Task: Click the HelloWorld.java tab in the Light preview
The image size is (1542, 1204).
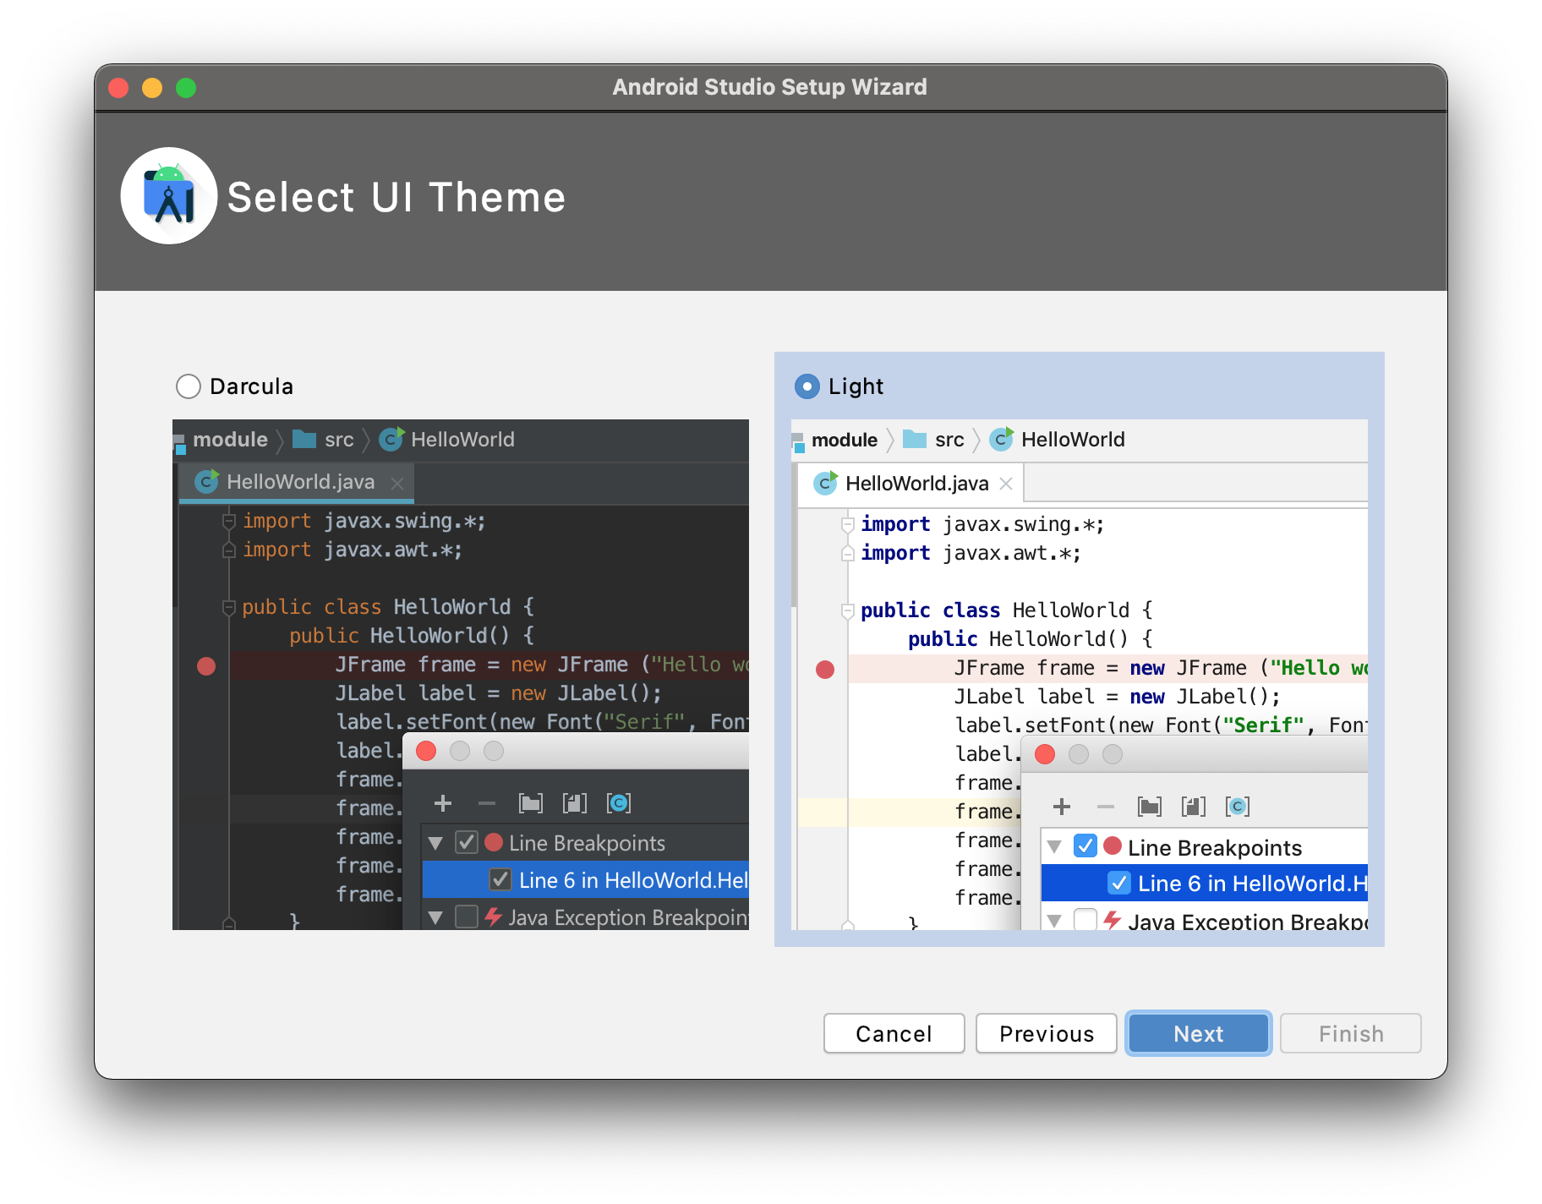Action: pos(911,484)
